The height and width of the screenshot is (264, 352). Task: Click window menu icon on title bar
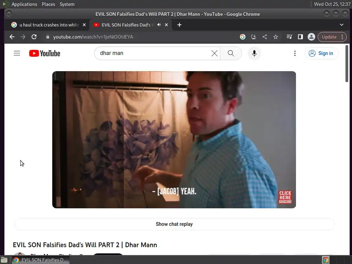tap(9, 14)
